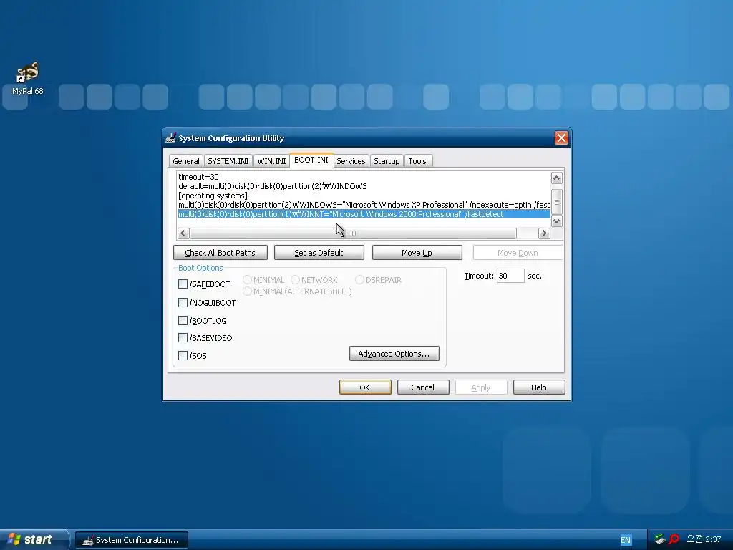Open Advanced Options dialog
This screenshot has width=733, height=550.
394,354
